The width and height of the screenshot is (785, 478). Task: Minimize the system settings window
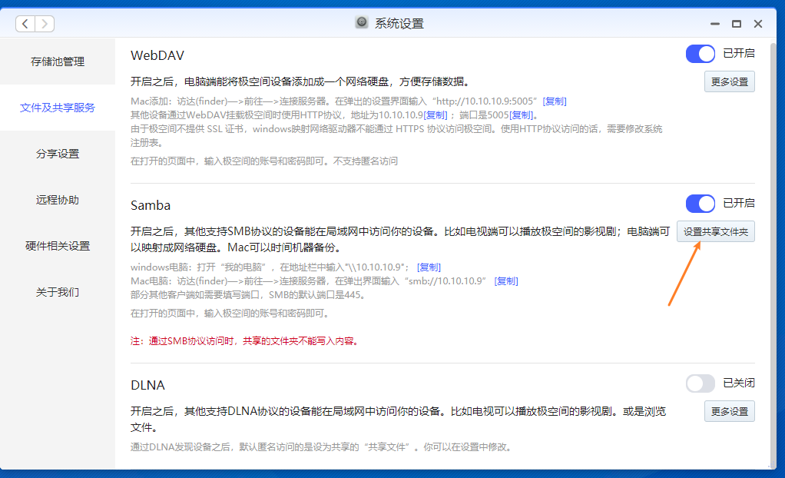point(714,24)
